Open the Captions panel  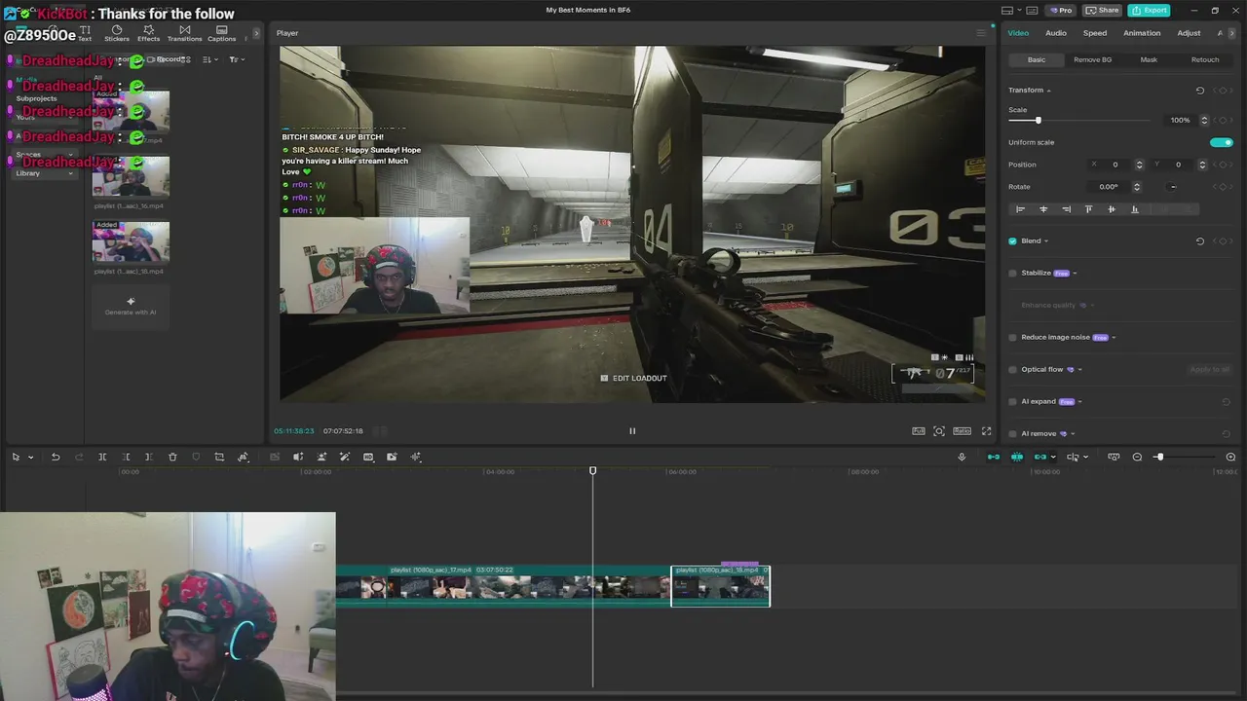221,33
